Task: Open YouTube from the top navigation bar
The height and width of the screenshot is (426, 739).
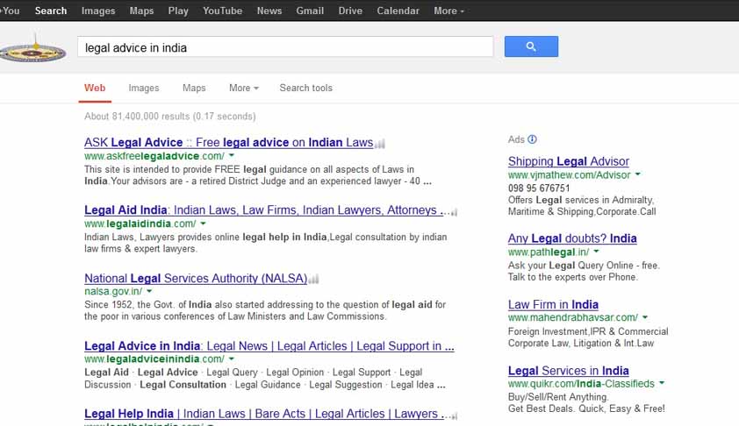Action: 222,11
